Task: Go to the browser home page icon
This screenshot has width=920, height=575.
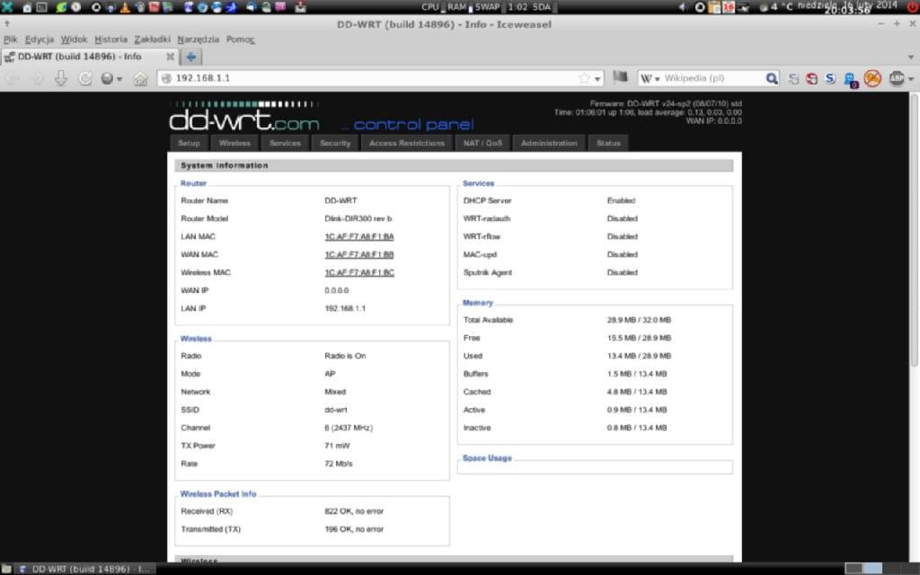Action: click(140, 79)
